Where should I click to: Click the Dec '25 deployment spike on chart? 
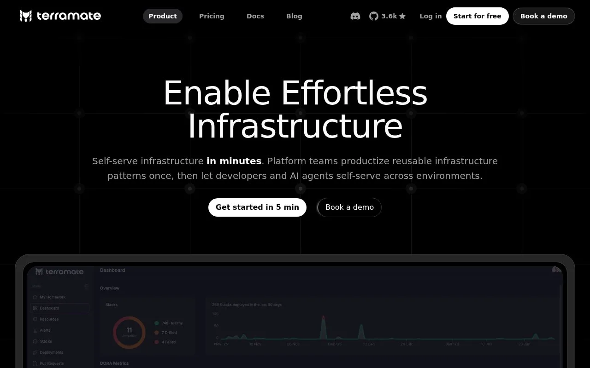click(x=323, y=328)
